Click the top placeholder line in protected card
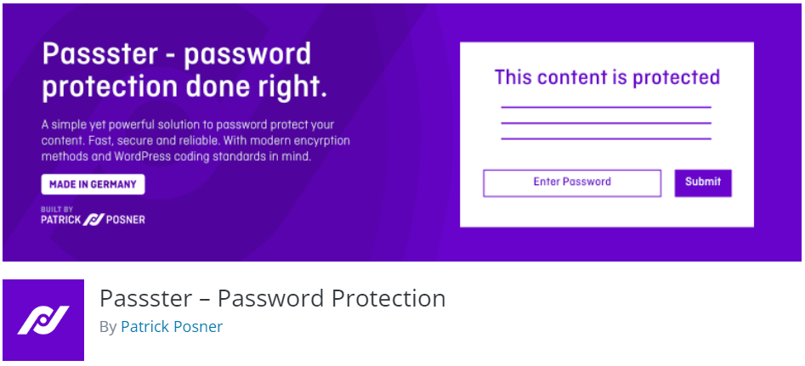Image resolution: width=805 pixels, height=366 pixels. (x=606, y=108)
